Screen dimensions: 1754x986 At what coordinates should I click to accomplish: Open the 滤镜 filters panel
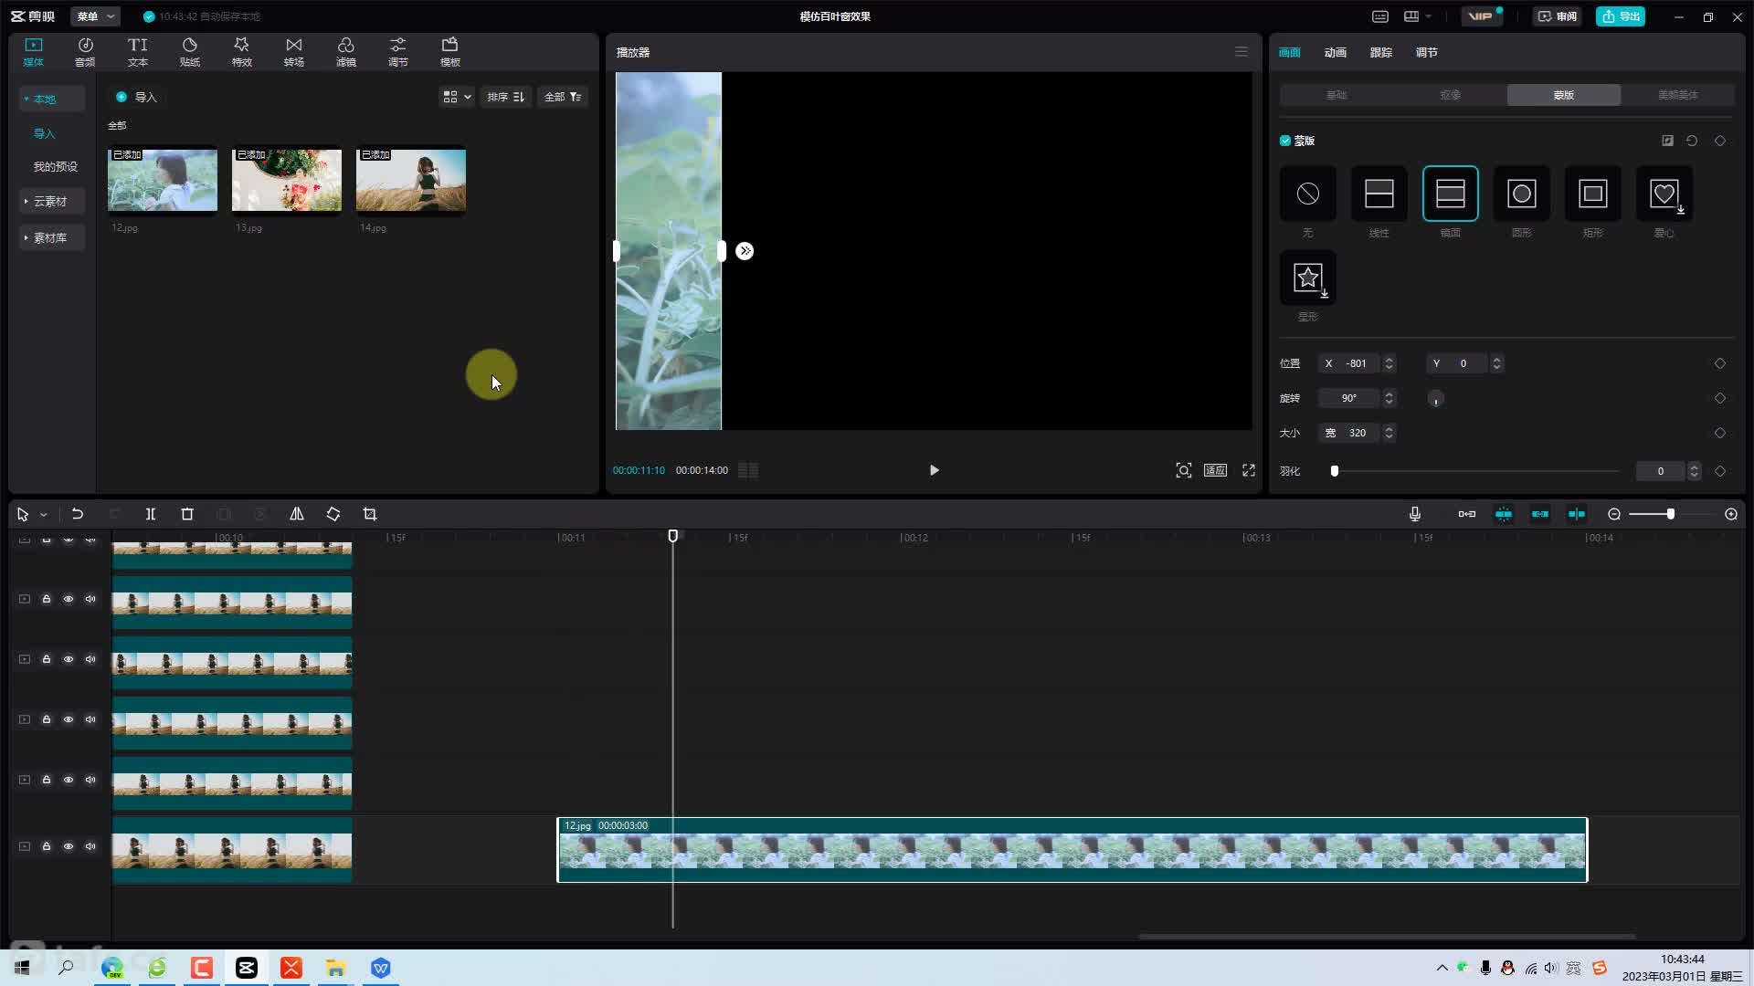[345, 52]
